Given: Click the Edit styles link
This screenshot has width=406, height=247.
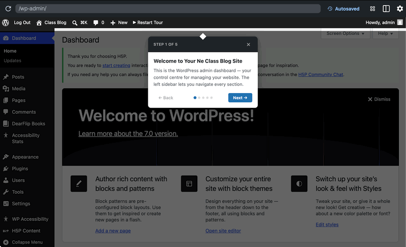Looking at the screenshot, I should pyautogui.click(x=327, y=225).
